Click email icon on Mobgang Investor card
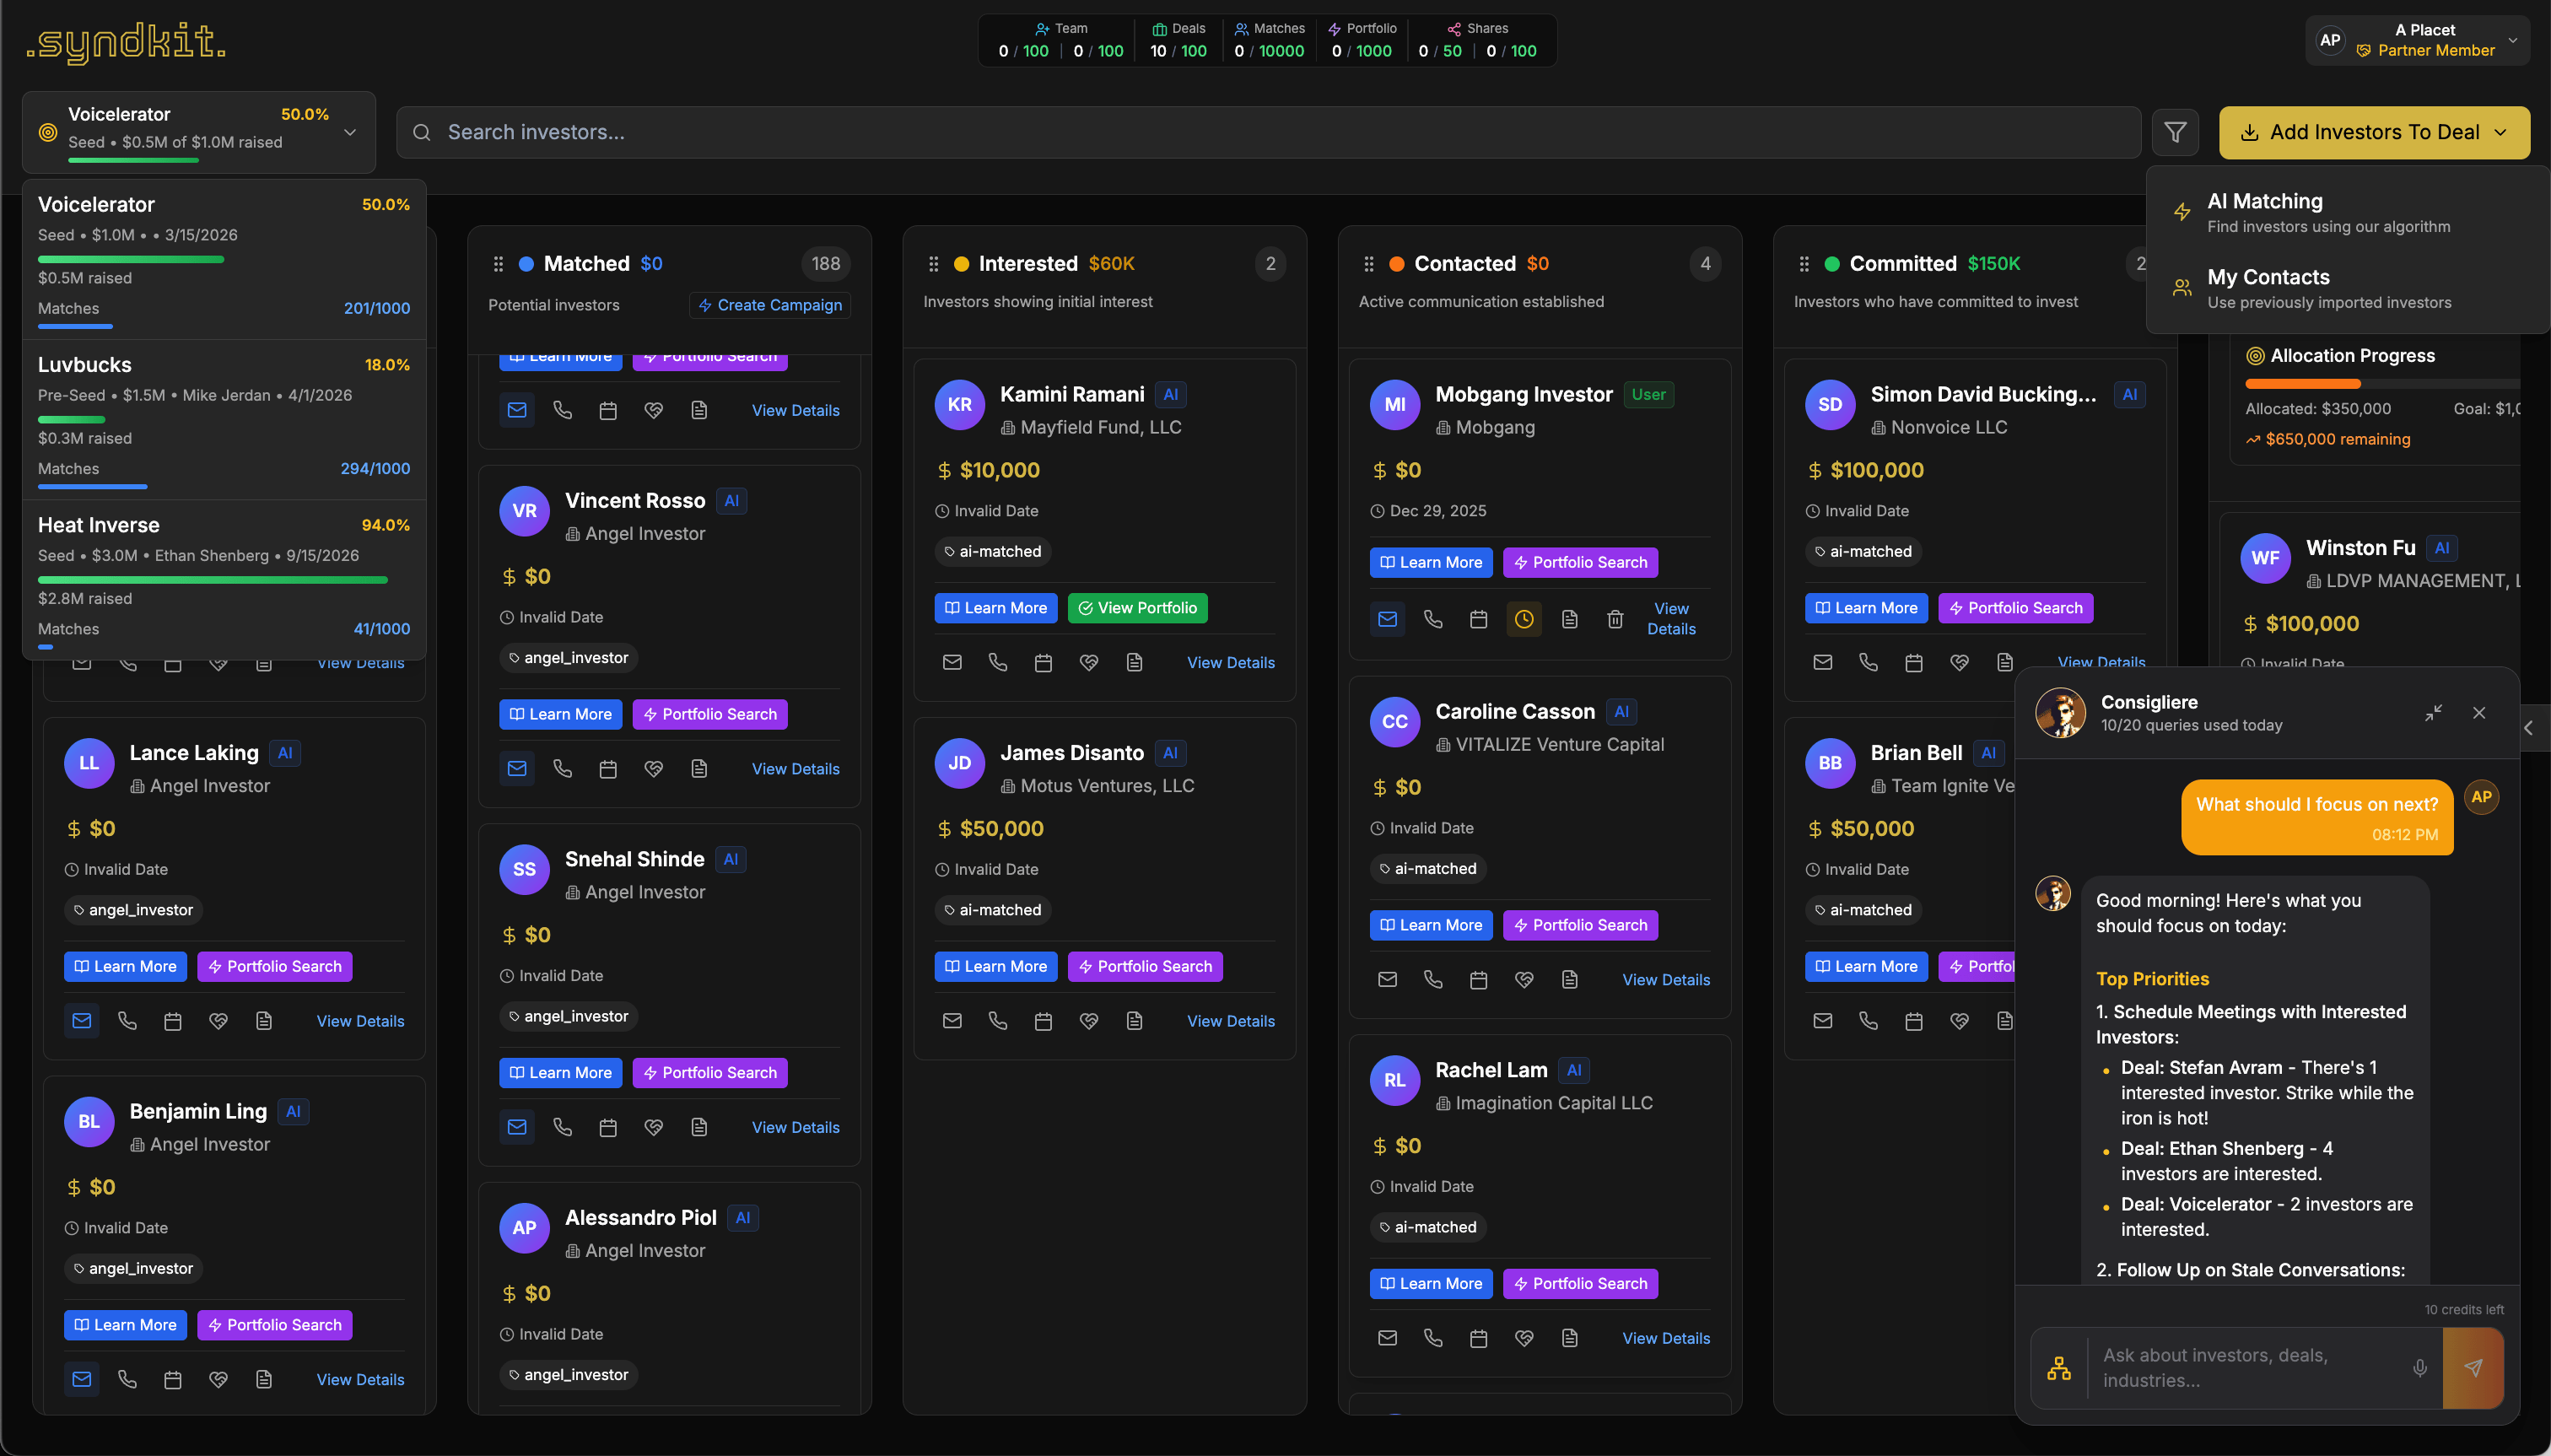The height and width of the screenshot is (1456, 2551). point(1387,619)
